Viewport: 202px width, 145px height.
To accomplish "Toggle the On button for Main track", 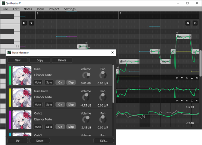I will point(60,82).
